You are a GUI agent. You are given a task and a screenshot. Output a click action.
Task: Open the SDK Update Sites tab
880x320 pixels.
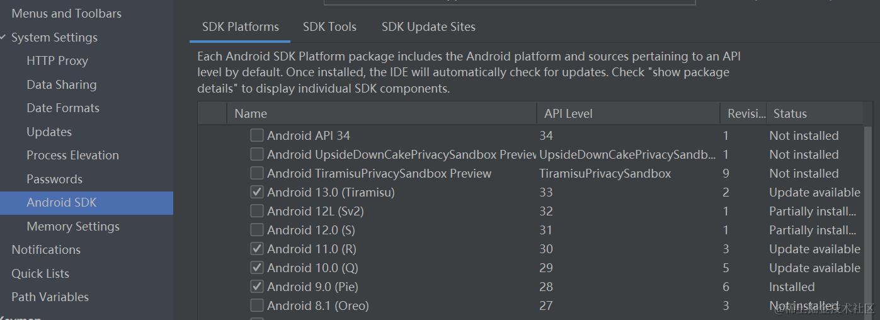point(428,27)
